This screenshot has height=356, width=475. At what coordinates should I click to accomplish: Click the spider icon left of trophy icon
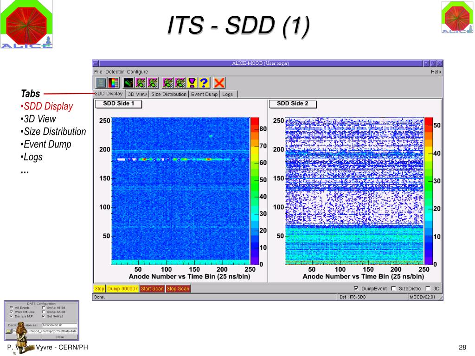click(180, 83)
